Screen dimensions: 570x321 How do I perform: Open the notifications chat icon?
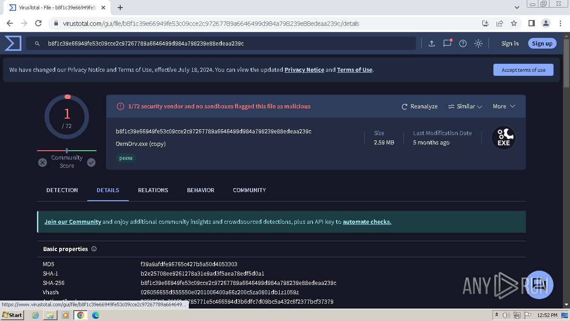pos(447,43)
